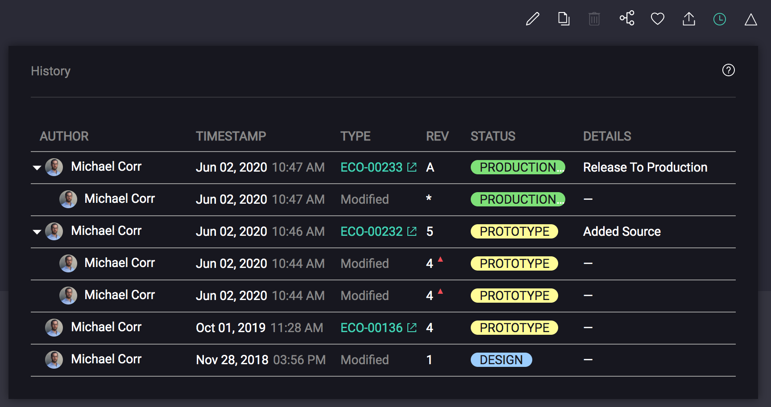The width and height of the screenshot is (771, 407).
Task: Click the pencil edit icon
Action: [532, 19]
